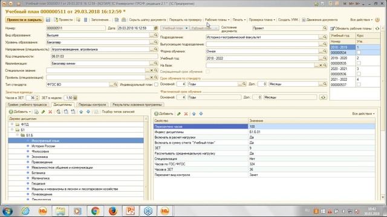Open Направление (специальность) lookup magnifier
The height and width of the screenshot is (217, 387).
[156, 49]
